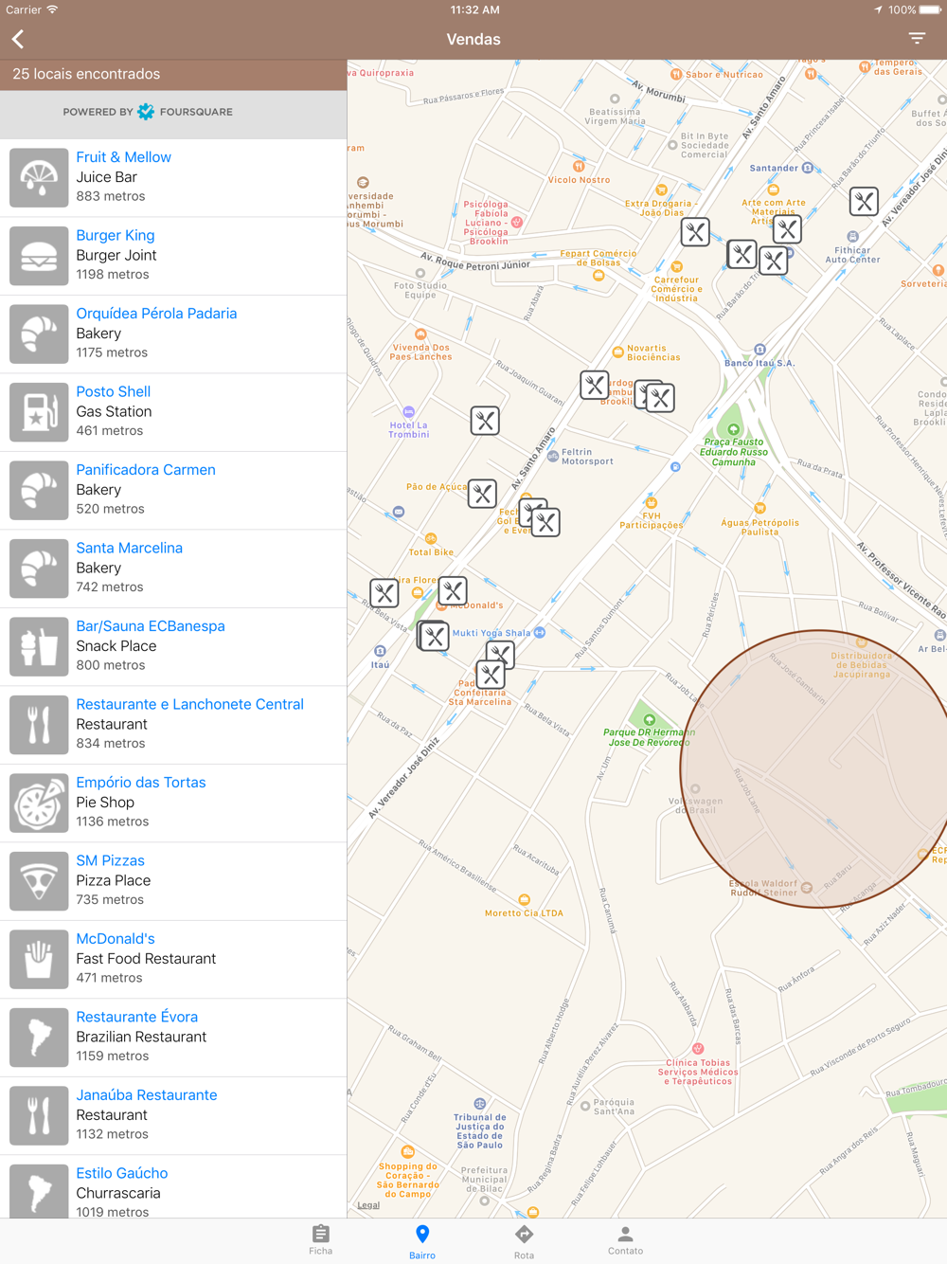Tap the Restaurante Évora Brazil icon
Viewport: 947px width, 1264px height.
(39, 1038)
